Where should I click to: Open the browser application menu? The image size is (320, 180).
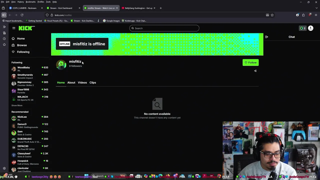(316, 15)
